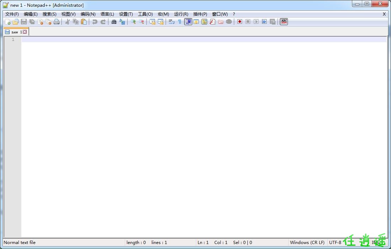Screen dimensions: 391x249
Task: Click the Cut scissors icon
Action: tap(67, 22)
